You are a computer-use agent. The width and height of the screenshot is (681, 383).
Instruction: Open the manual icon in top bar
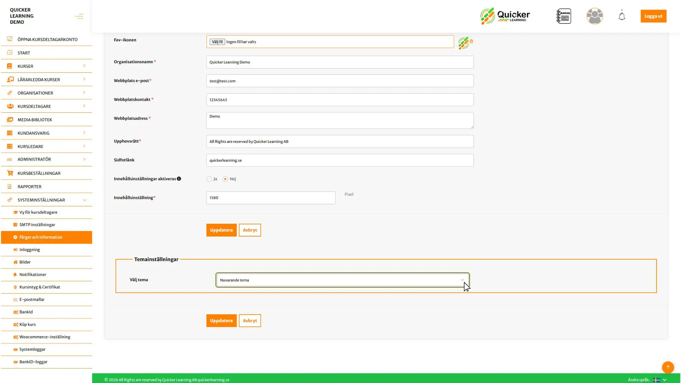point(564,16)
